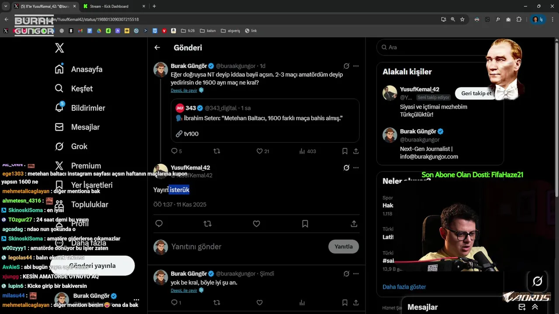Open more options on top Burak post
The image size is (559, 314).
click(356, 66)
